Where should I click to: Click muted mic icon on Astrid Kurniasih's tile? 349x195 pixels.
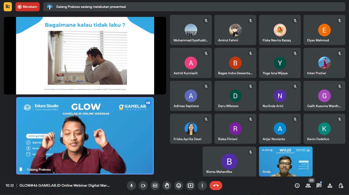[x=206, y=53]
